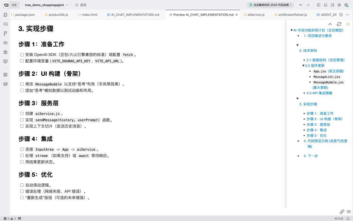Check the 修改 MessageBubble task checkbox
Viewport: 353px width, 221px height.
22,84
